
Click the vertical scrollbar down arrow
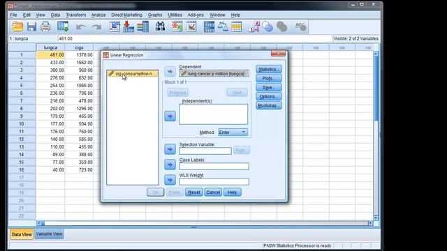376,218
